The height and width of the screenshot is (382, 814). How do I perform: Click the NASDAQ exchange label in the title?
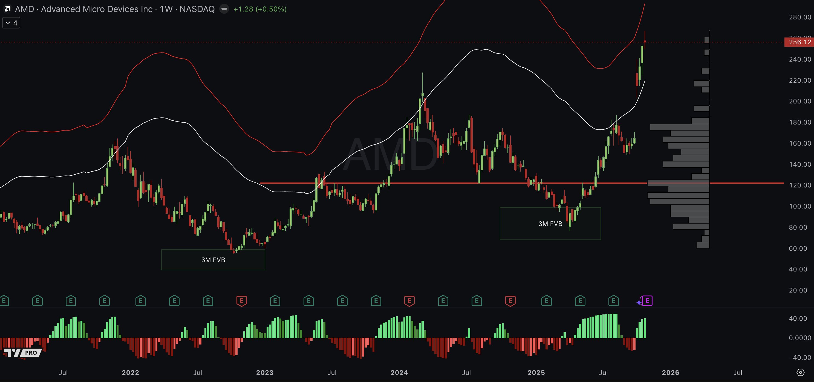pos(197,9)
